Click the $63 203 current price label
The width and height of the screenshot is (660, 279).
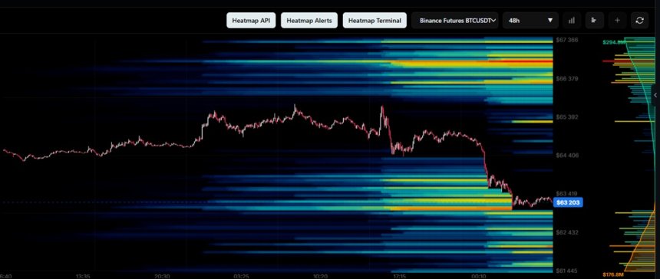[x=568, y=202]
